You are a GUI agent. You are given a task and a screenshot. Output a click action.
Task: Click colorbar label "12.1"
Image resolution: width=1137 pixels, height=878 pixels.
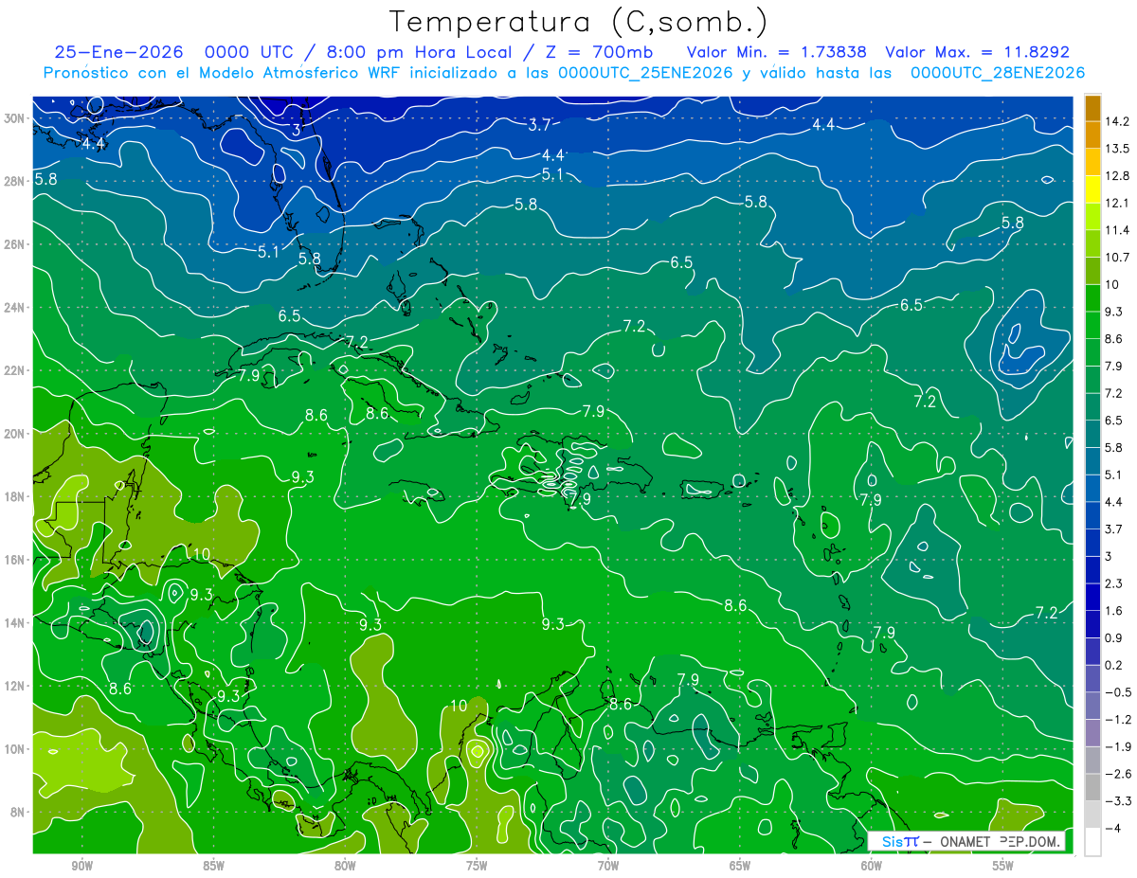click(1116, 203)
